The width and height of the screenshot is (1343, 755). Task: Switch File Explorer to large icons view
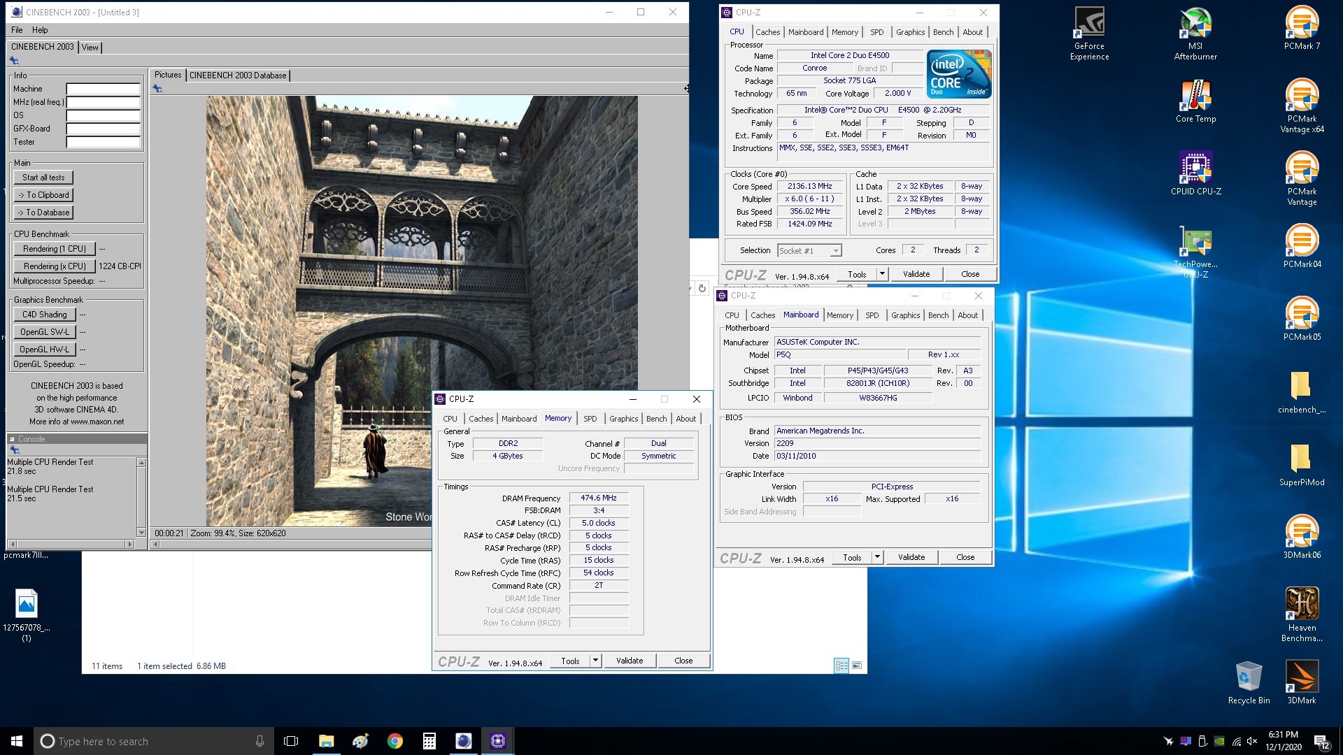coord(857,666)
